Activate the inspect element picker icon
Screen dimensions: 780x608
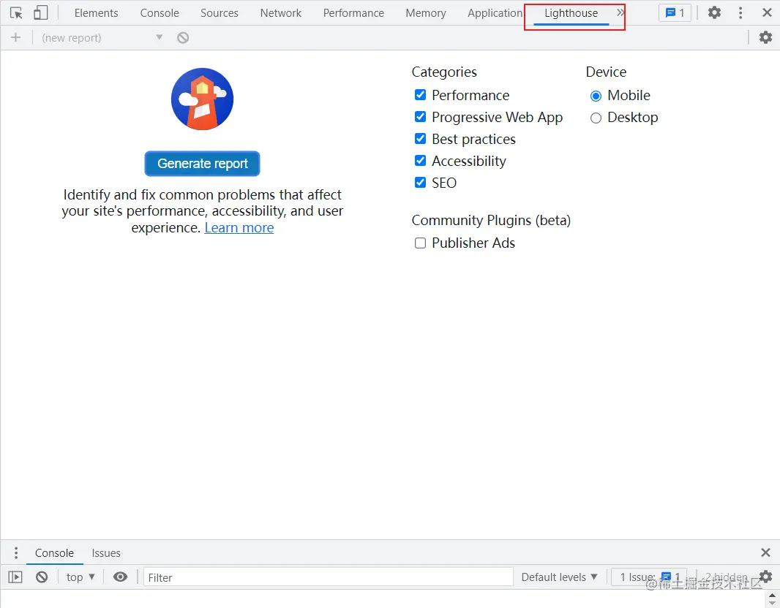click(x=16, y=13)
